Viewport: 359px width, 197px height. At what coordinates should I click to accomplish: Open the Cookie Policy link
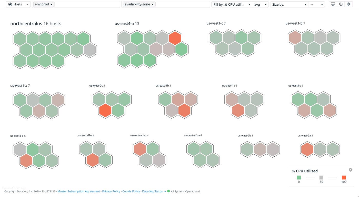coord(131,191)
